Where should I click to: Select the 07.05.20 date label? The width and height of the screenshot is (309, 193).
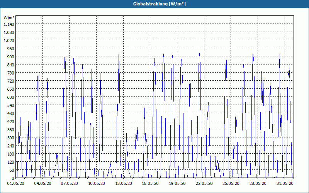pyautogui.click(x=69, y=184)
